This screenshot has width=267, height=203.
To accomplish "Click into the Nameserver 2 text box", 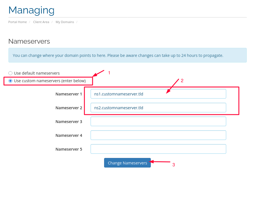I will [158, 108].
